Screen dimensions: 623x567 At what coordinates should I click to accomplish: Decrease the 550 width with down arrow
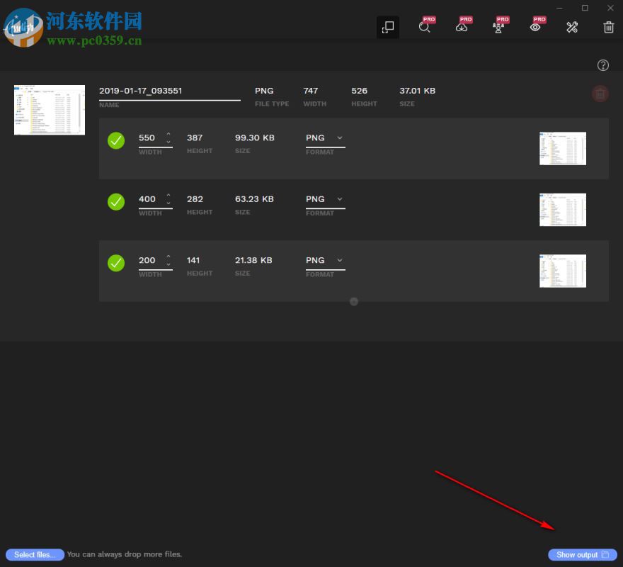click(x=168, y=142)
